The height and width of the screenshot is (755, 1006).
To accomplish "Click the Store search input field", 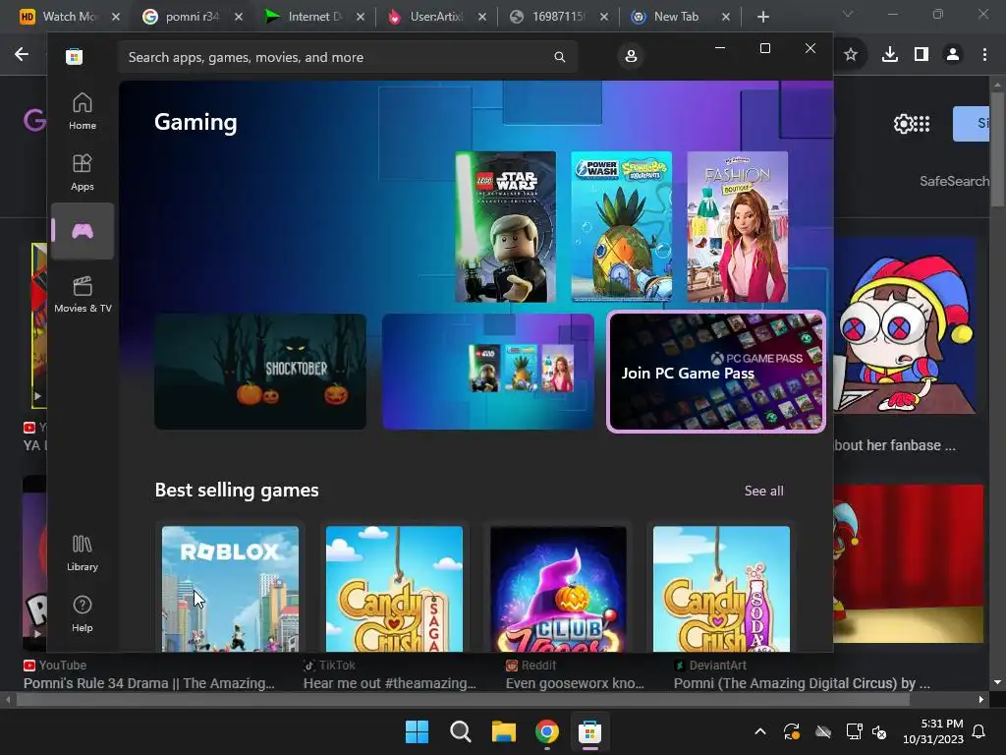I will click(x=347, y=57).
